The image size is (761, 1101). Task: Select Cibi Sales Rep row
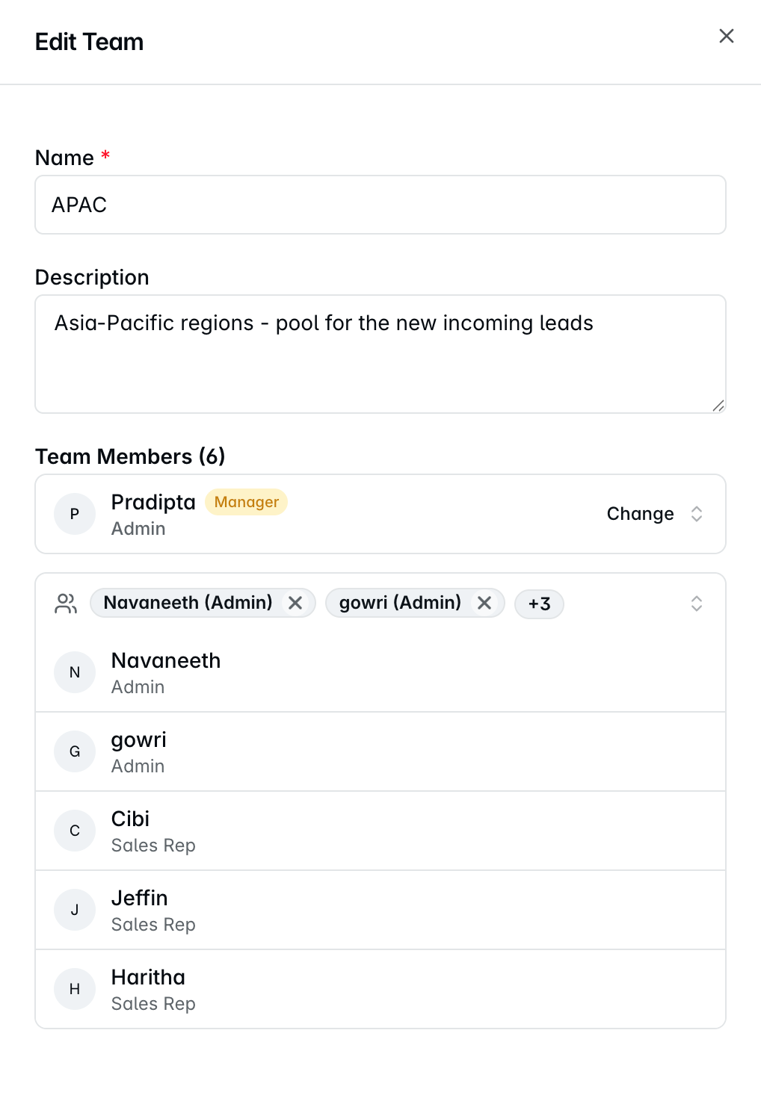380,831
